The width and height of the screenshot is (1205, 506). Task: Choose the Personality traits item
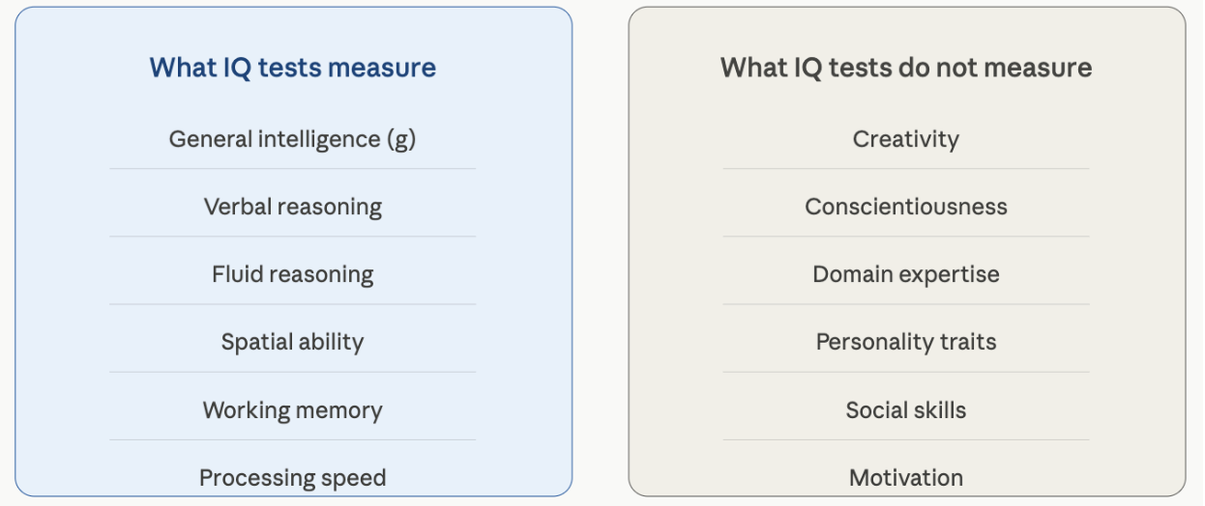pos(906,342)
